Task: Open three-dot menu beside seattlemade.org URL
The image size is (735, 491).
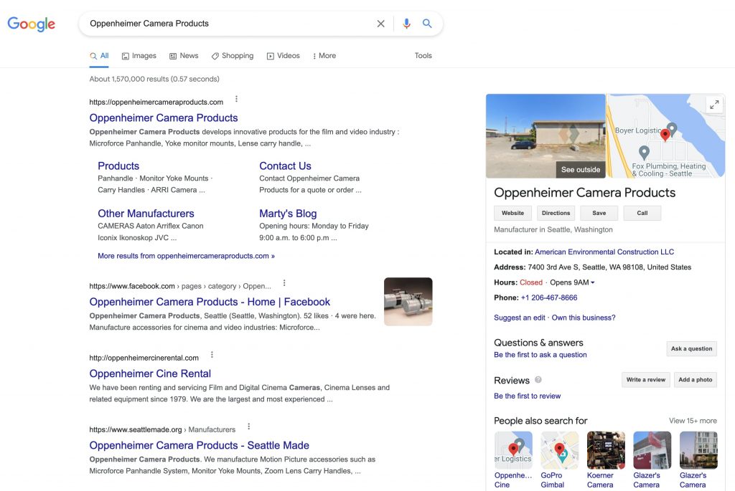Action: [x=249, y=426]
